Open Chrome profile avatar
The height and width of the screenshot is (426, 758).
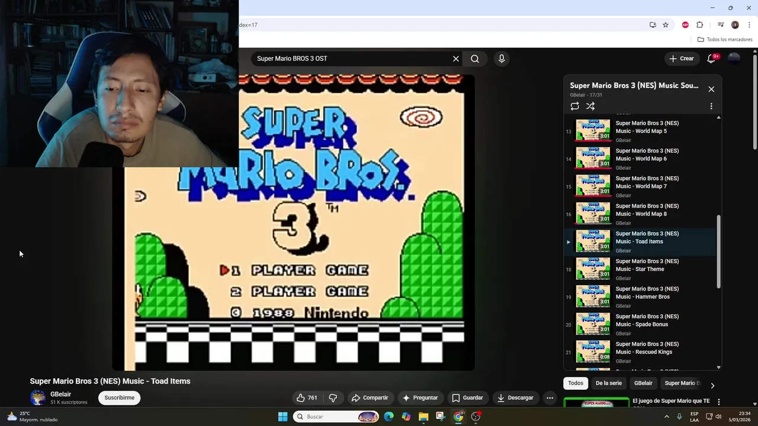tap(735, 25)
